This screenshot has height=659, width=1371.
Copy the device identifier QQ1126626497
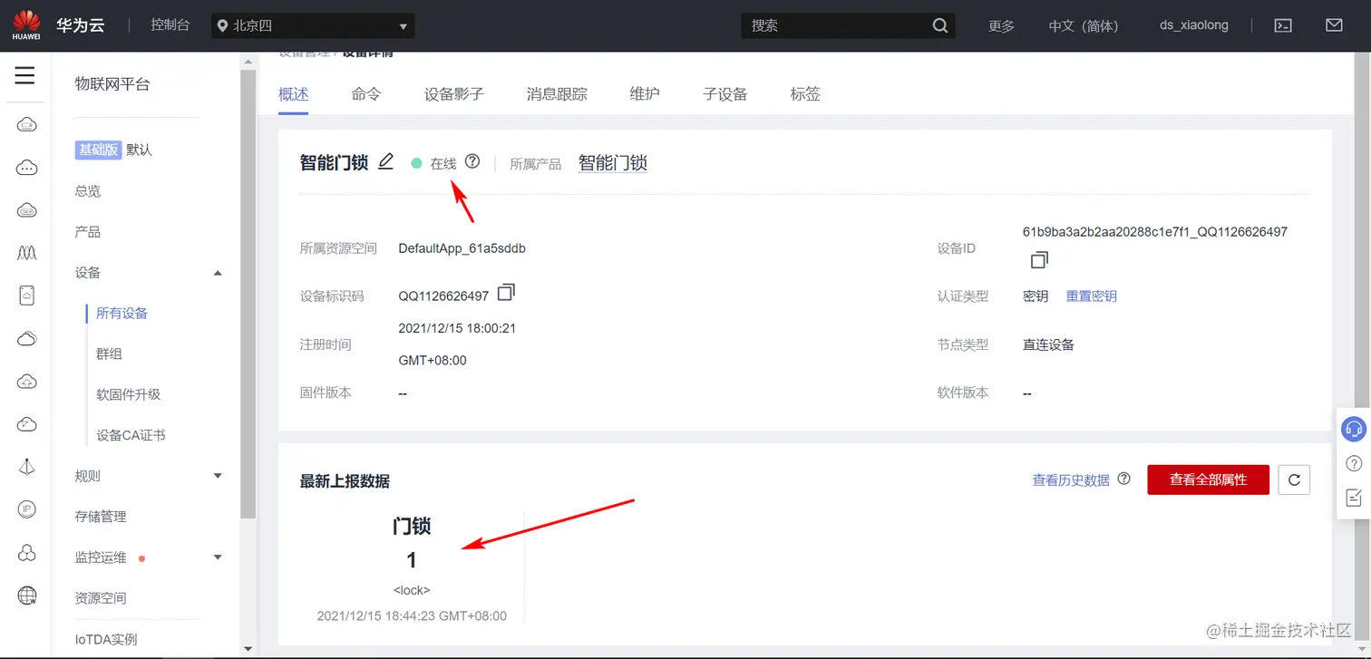click(x=506, y=292)
